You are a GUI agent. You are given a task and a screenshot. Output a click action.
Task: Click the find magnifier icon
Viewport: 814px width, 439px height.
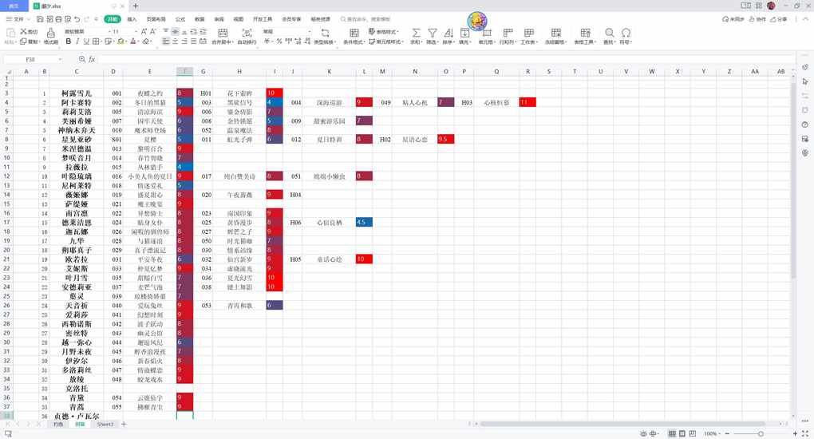610,33
